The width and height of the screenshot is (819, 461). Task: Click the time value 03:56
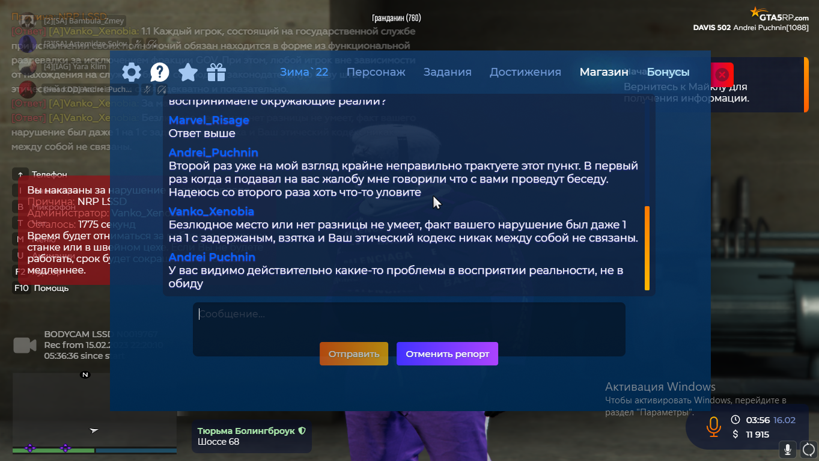tap(758, 420)
